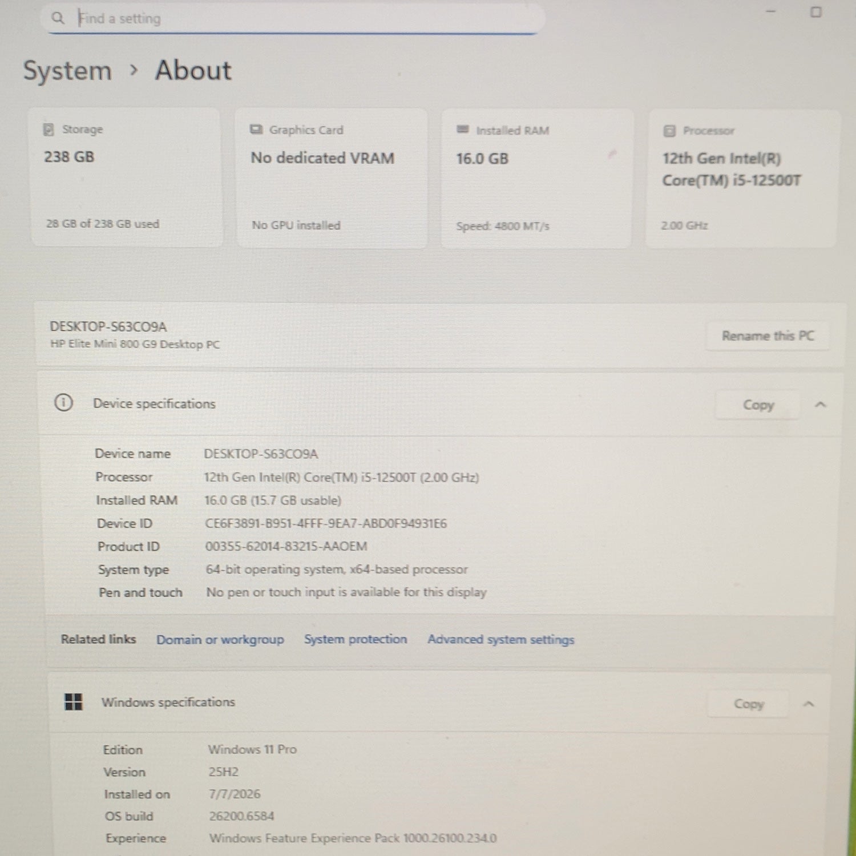Screen dimensions: 856x856
Task: Open System protection link
Action: coord(356,639)
